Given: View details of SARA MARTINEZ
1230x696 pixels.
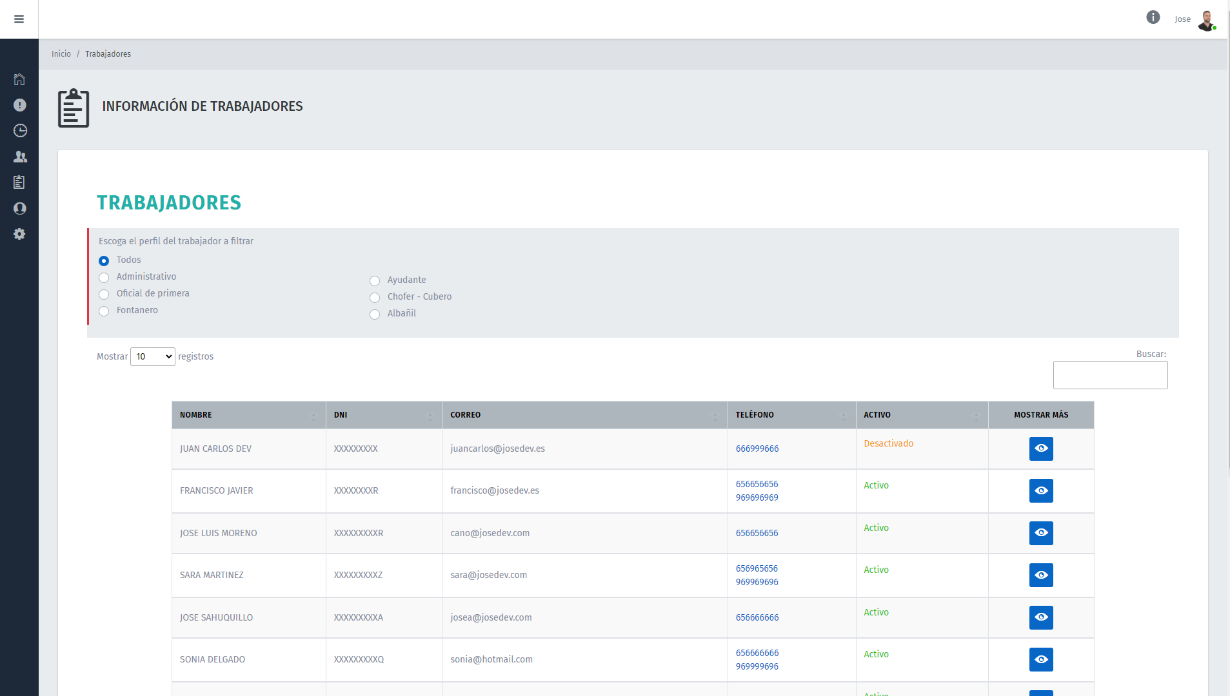Looking at the screenshot, I should pos(1040,575).
